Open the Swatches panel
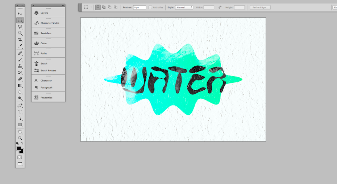Screen dimensions: 337x184 46,33
